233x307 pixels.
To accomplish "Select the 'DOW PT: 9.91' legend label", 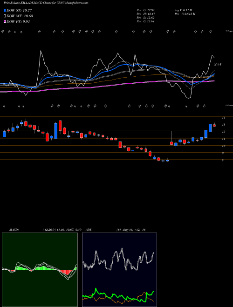I will [x=18, y=21].
